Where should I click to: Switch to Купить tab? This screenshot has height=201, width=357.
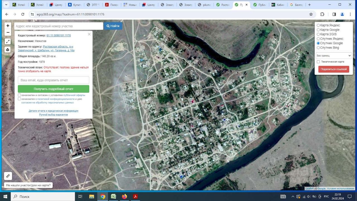[x=75, y=5]
